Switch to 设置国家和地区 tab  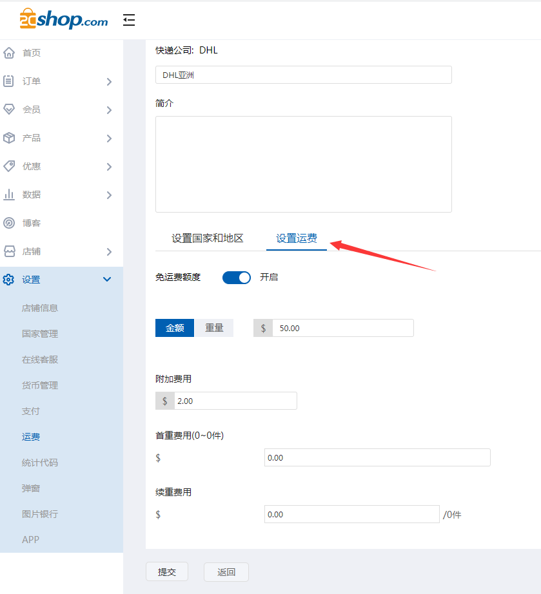pyautogui.click(x=208, y=238)
